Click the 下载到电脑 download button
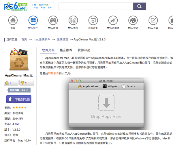Screen dimensions: 173x145 point(19,99)
